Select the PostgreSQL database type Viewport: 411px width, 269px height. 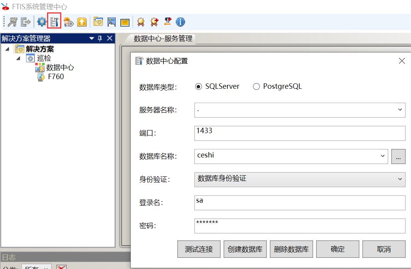(x=256, y=87)
